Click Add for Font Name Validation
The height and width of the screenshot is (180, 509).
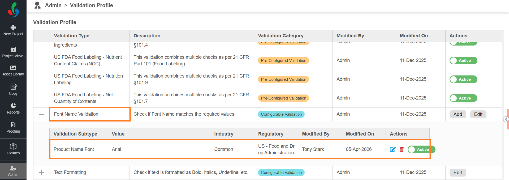point(458,114)
